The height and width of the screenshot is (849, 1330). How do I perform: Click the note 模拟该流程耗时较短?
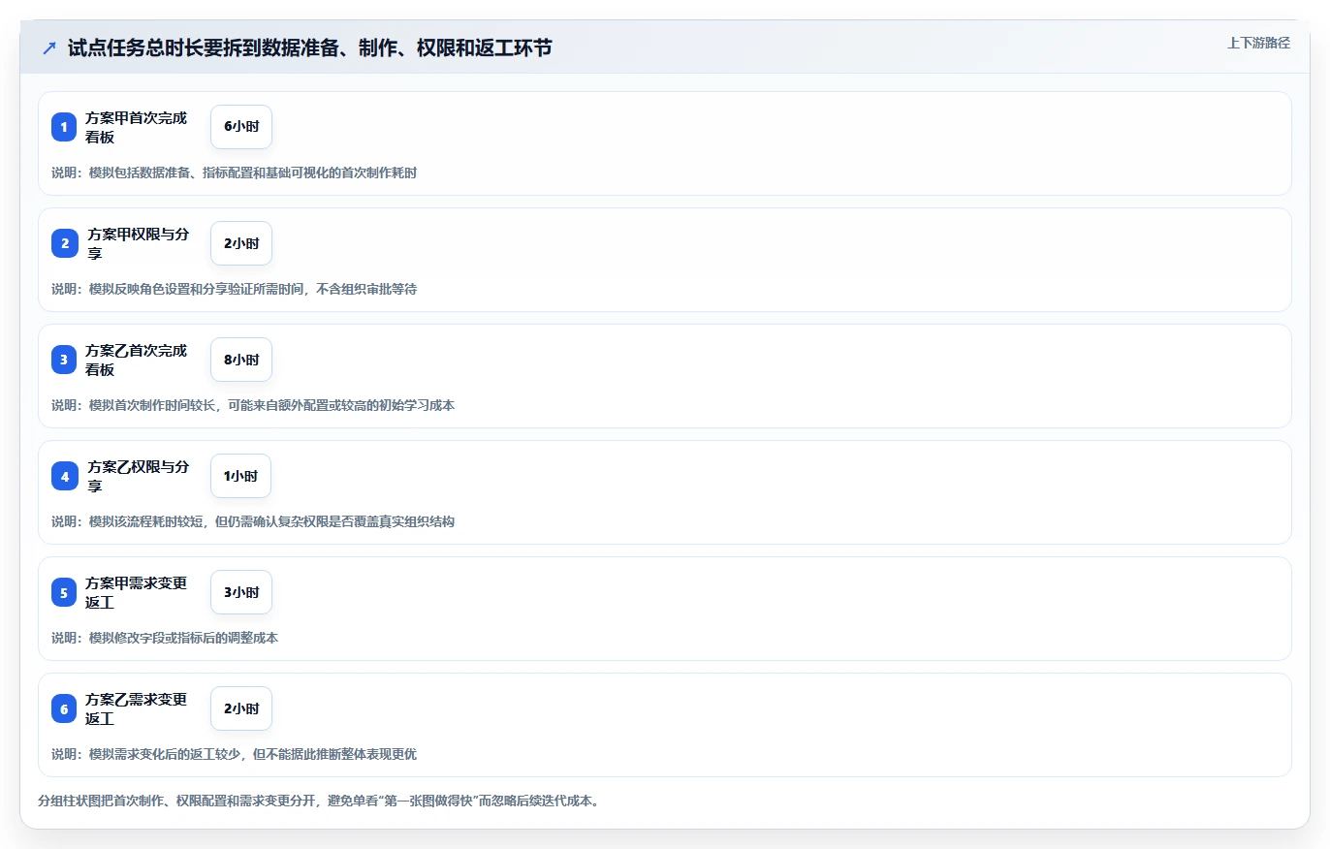tap(253, 521)
